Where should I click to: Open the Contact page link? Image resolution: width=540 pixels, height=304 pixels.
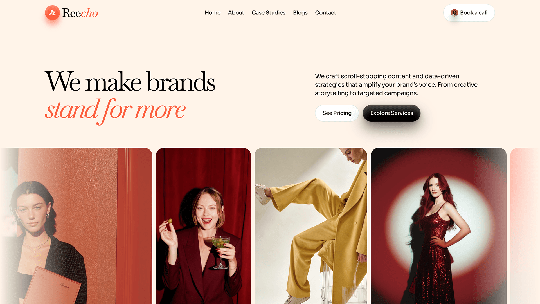click(x=325, y=13)
